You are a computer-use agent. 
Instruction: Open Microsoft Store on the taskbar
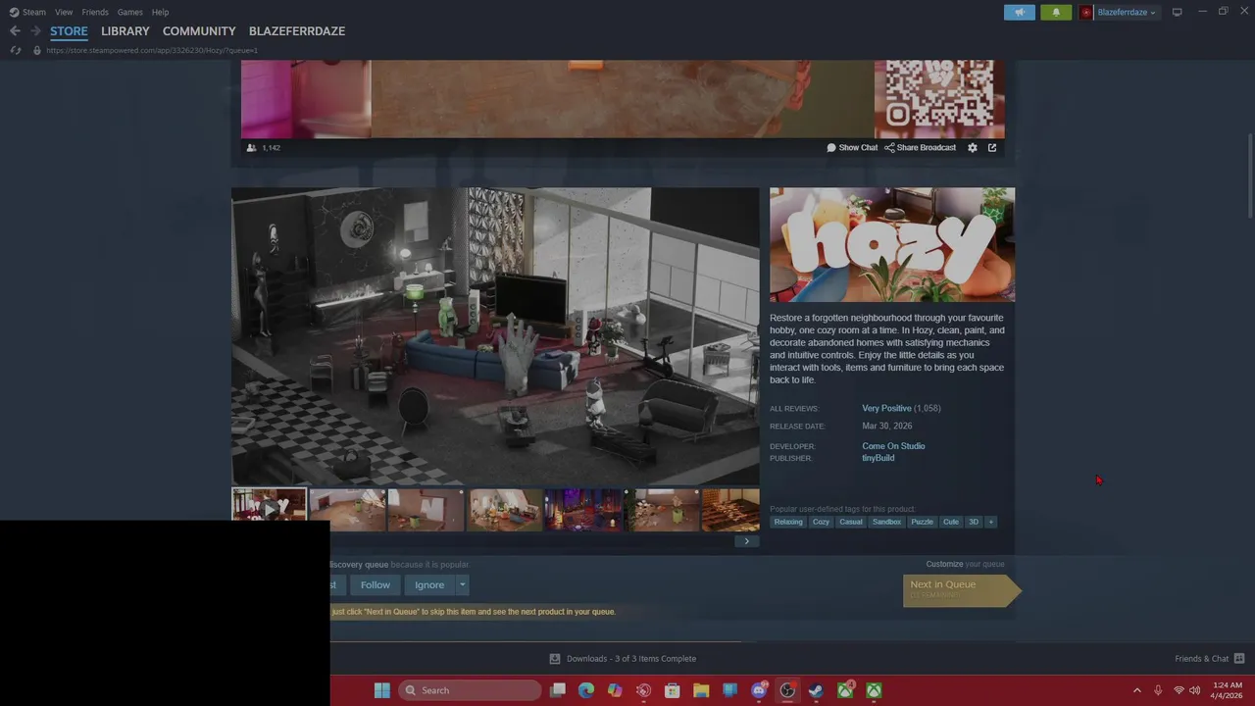[x=673, y=690]
